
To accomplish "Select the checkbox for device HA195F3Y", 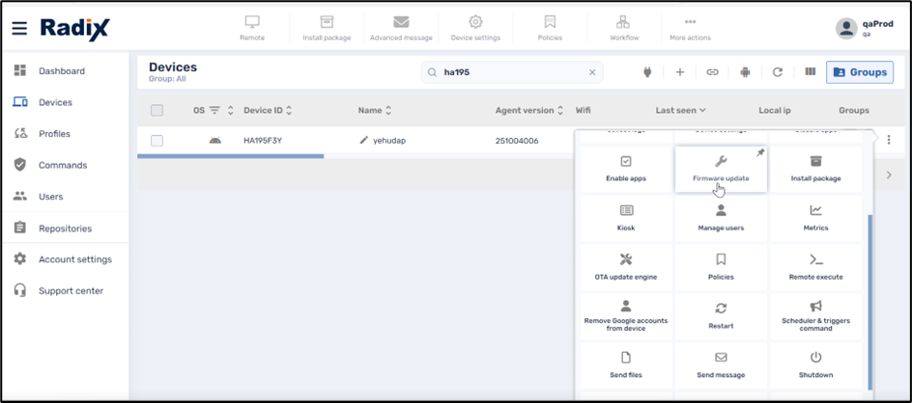I will pyautogui.click(x=157, y=141).
